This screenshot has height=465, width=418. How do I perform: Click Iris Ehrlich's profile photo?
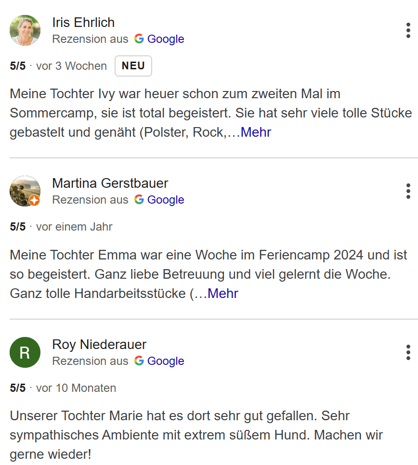(25, 30)
